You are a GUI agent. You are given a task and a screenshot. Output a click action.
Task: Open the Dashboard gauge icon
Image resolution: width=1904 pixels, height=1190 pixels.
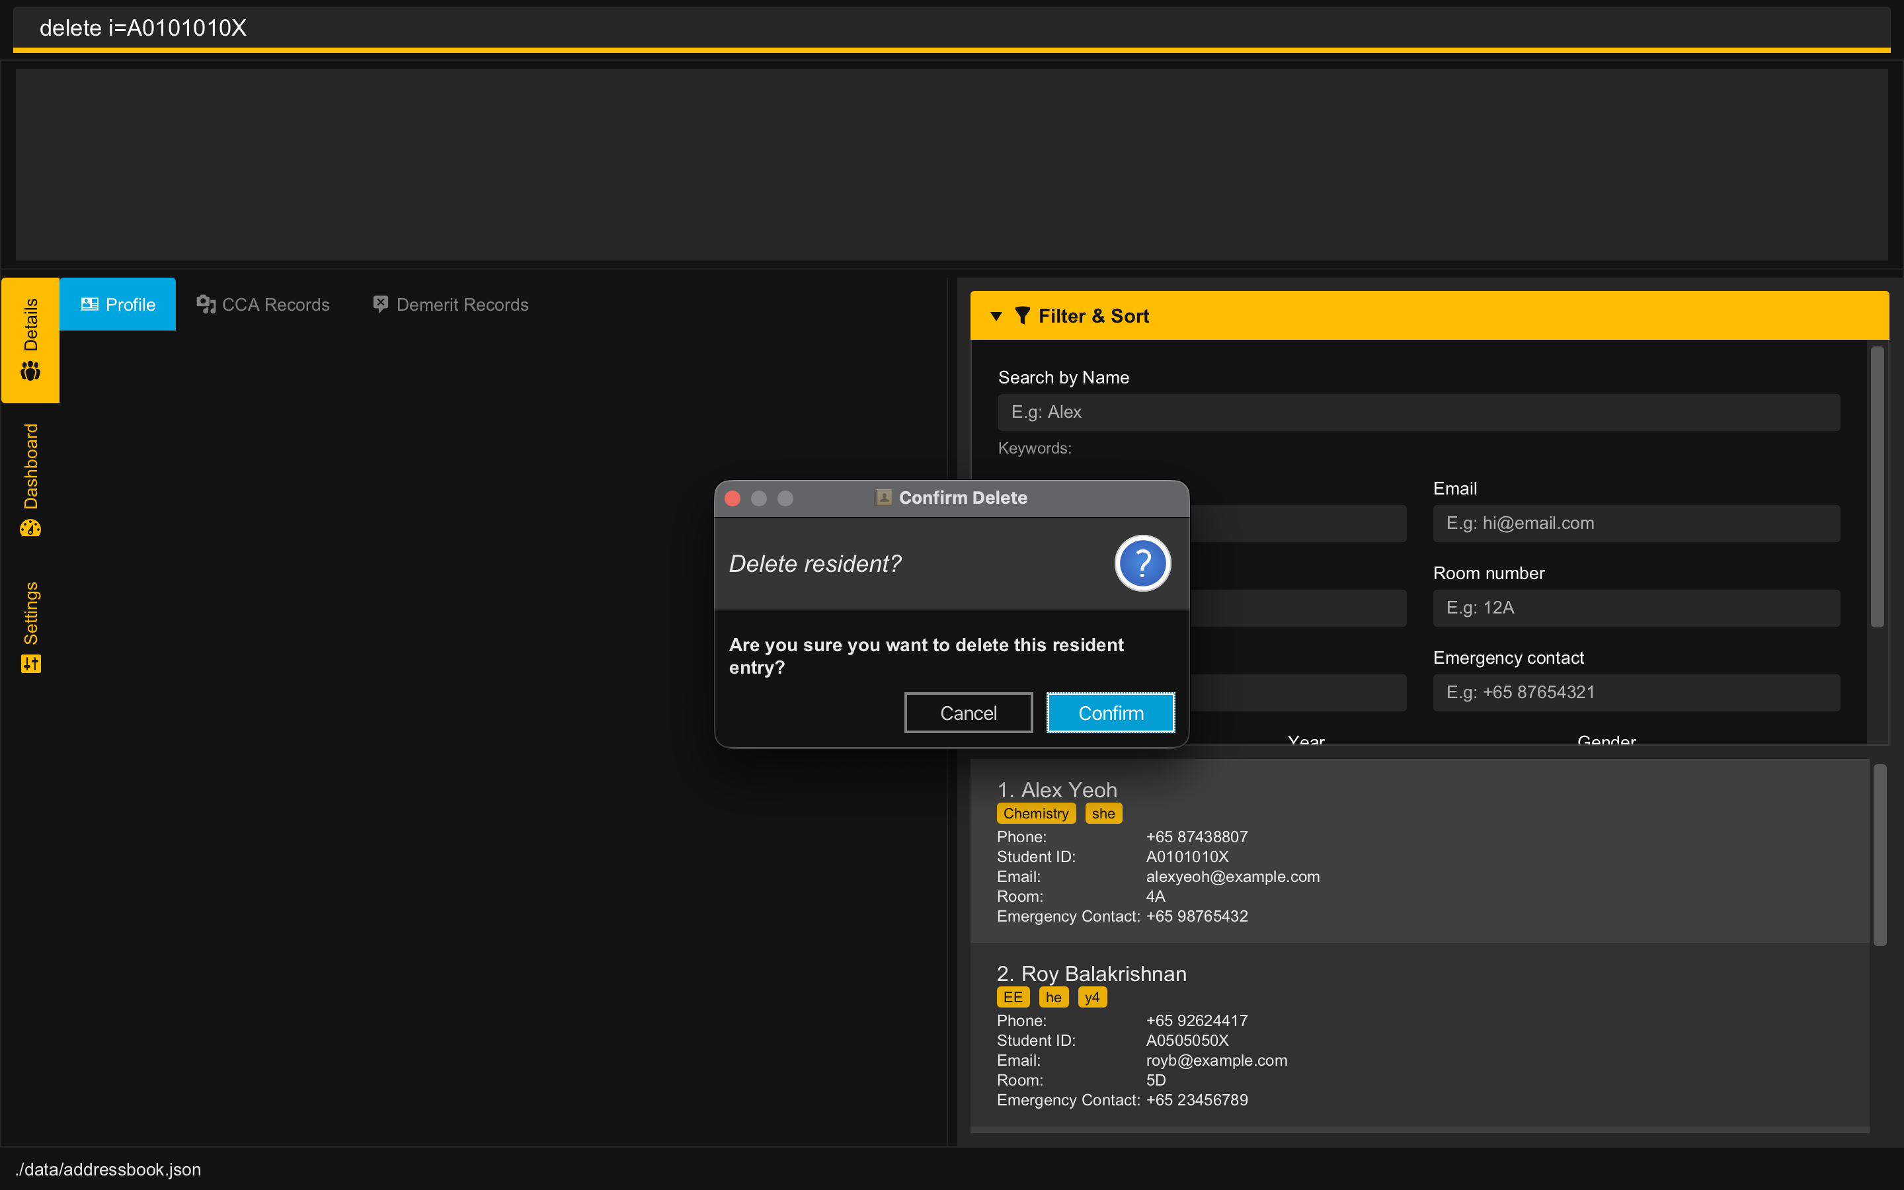pyautogui.click(x=30, y=528)
